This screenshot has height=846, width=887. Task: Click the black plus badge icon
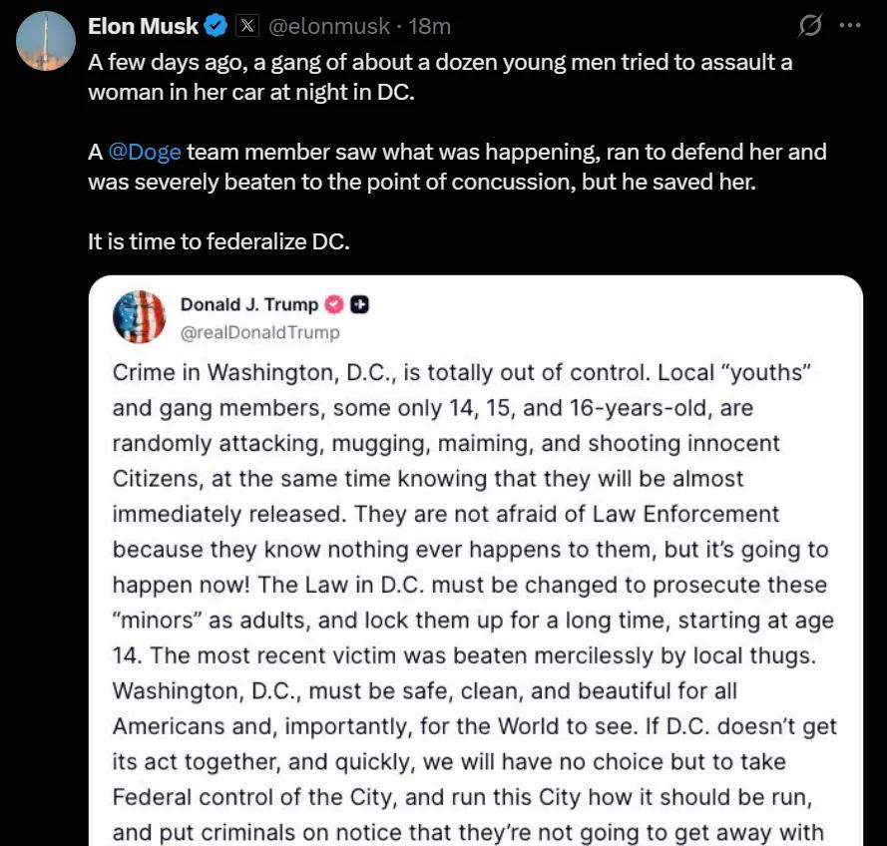pyautogui.click(x=360, y=304)
